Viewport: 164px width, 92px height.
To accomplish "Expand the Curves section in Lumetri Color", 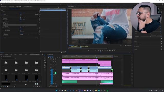I will click(x=136, y=41).
